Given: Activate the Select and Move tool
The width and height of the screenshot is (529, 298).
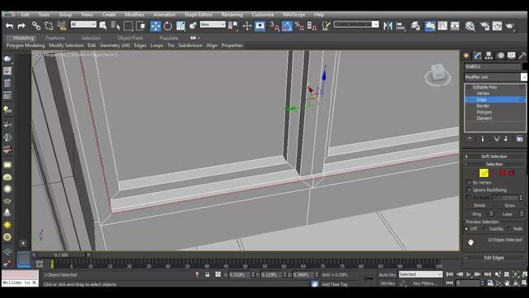Looking at the screenshot, I should pyautogui.click(x=155, y=26).
